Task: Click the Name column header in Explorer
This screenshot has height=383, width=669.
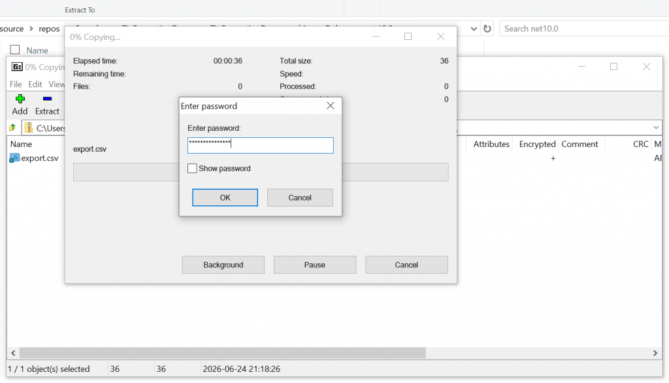Action: [x=37, y=50]
